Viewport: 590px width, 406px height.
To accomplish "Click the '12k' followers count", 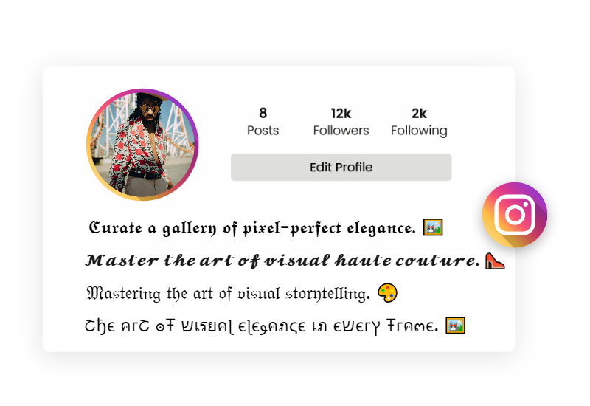I will pos(341,113).
